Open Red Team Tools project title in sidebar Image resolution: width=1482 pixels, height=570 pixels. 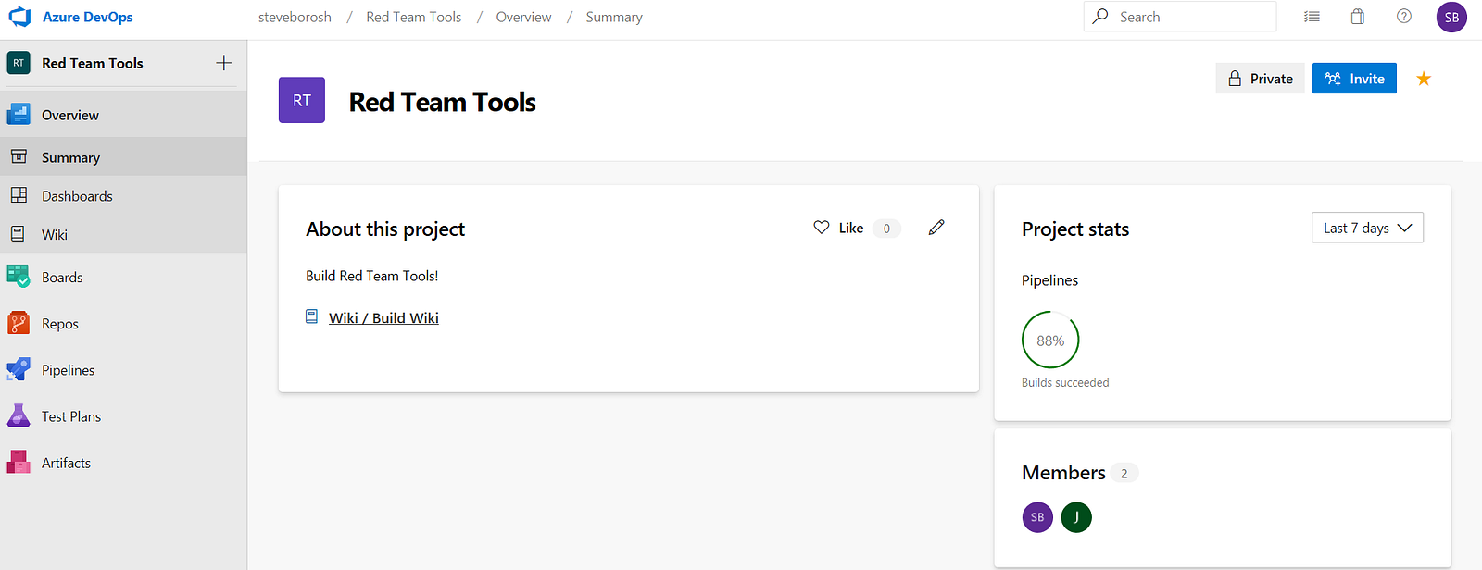click(93, 63)
